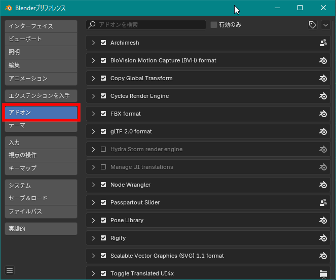Open the 視点の操作 navigation section
The width and height of the screenshot is (336, 280).
(41, 155)
